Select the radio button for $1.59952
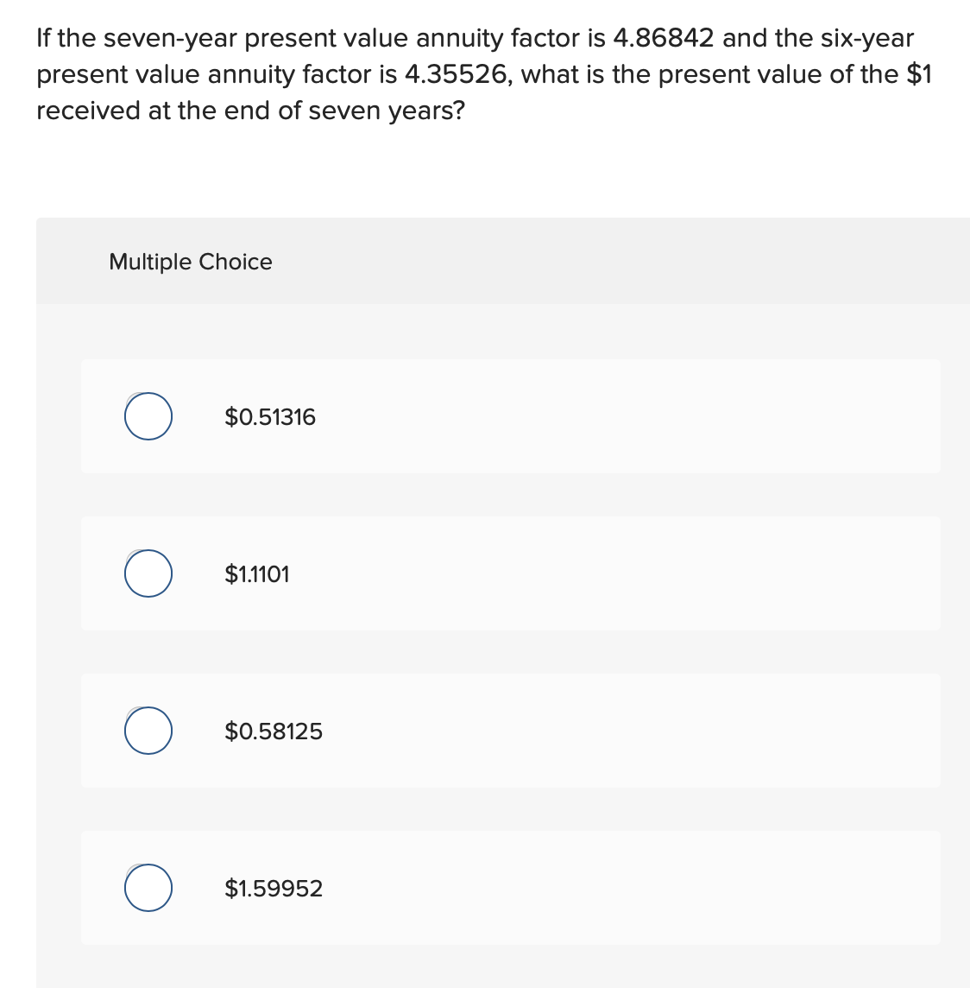Viewport: 970px width, 988px height. pos(147,887)
